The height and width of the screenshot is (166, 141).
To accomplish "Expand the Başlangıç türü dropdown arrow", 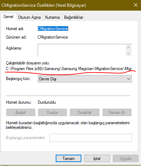I will [x=129, y=79].
